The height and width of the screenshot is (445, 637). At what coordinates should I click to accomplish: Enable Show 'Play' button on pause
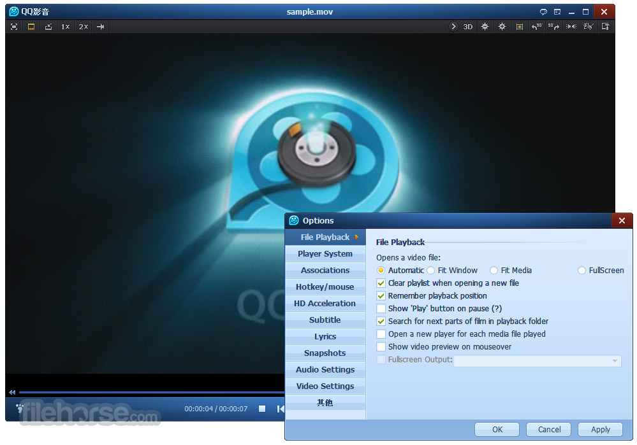point(381,309)
